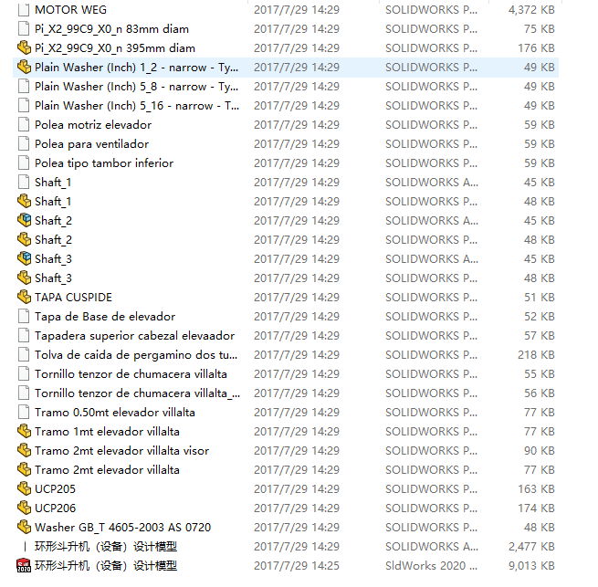Screen dimensions: 598x587
Task: Click the 75 KB size value
Action: [x=539, y=29]
